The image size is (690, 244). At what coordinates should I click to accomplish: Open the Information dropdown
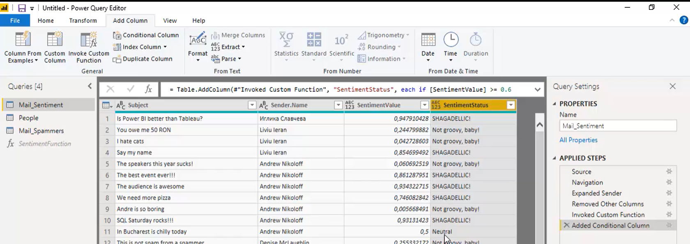tap(404, 59)
